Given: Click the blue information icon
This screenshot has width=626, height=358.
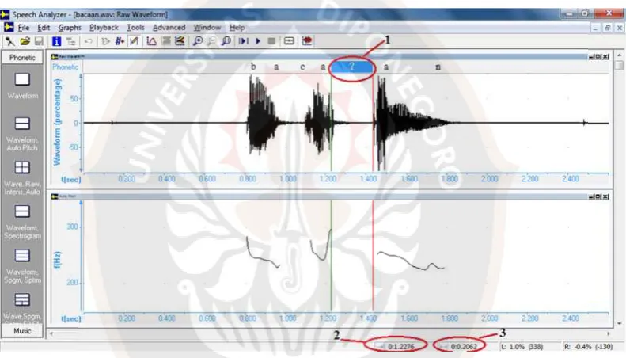Looking at the screenshot, I should click(x=56, y=41).
